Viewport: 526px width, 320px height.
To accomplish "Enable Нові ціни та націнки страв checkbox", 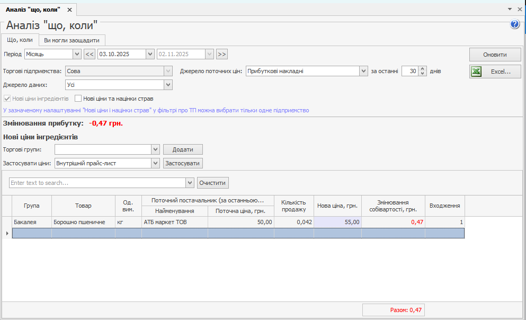I will 78,99.
